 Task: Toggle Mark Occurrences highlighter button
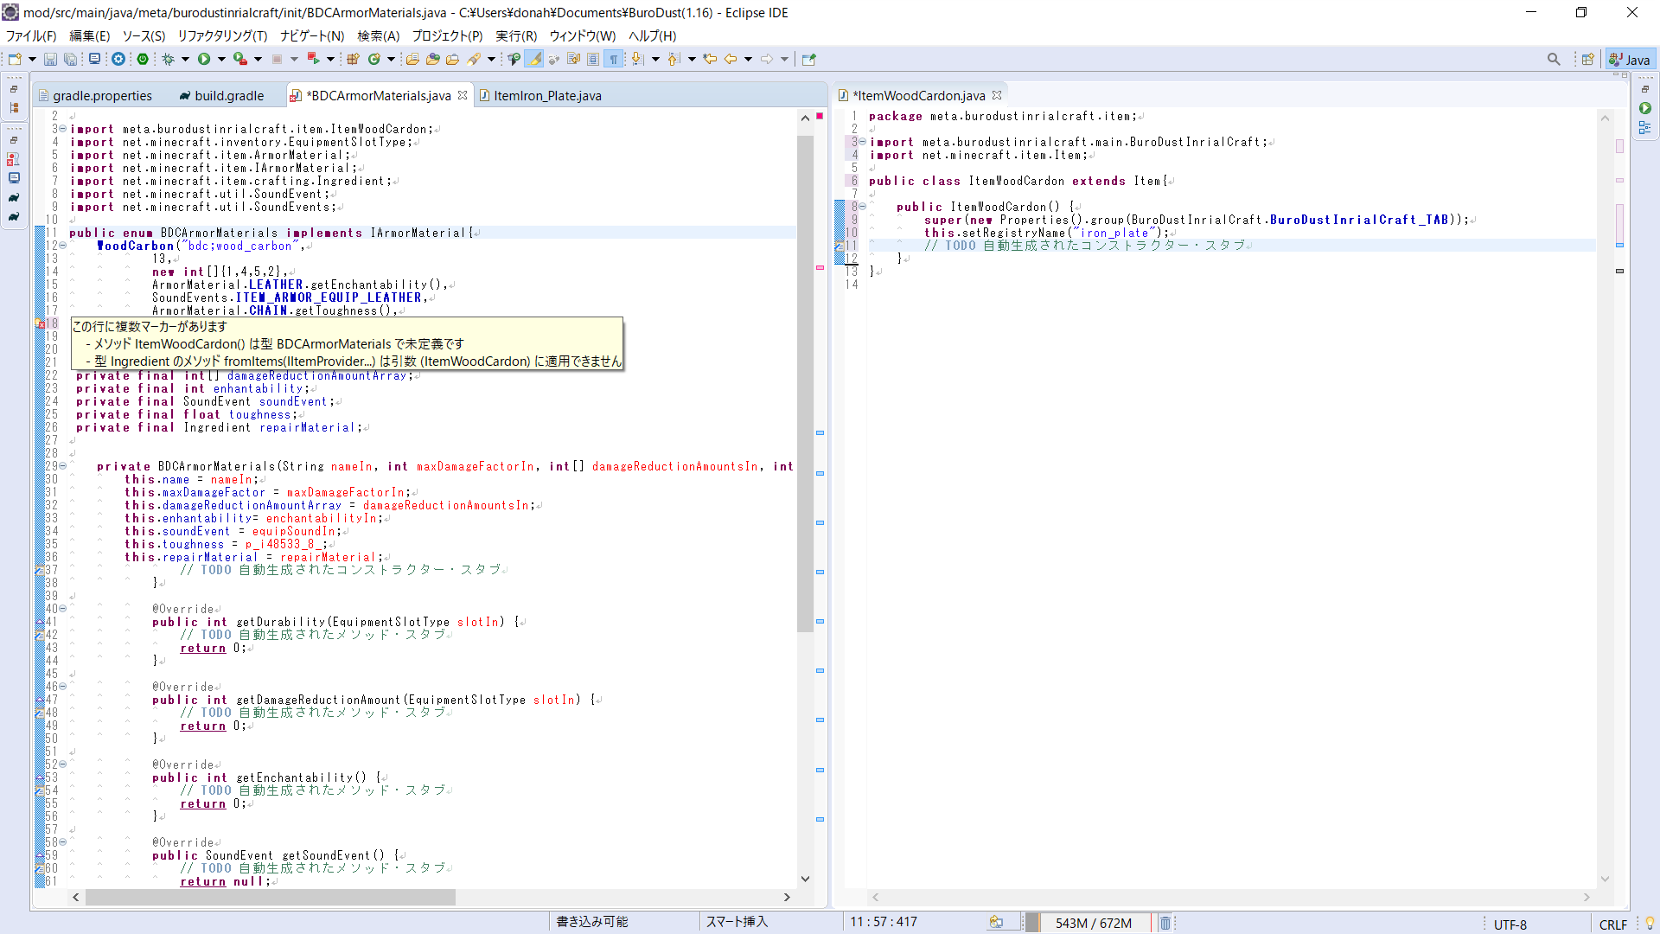534,59
